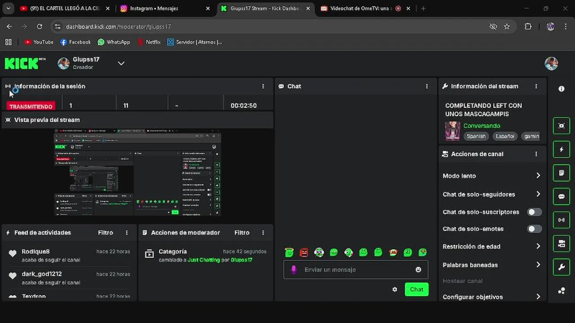Toggle Chat de solo-emotes switch

pyautogui.click(x=534, y=229)
